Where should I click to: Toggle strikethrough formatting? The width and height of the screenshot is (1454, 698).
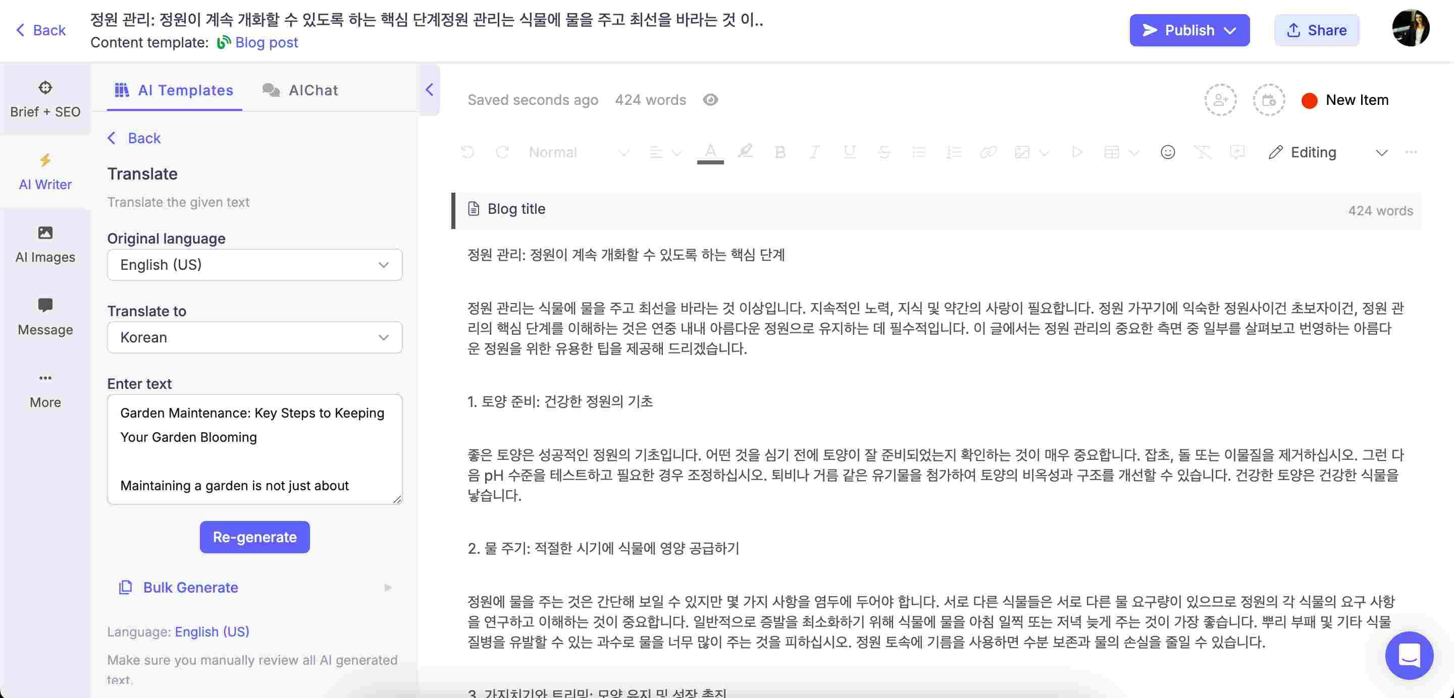pos(884,152)
